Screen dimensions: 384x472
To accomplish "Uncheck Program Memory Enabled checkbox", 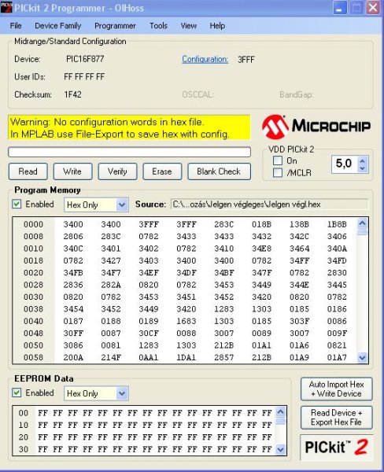I will point(17,204).
